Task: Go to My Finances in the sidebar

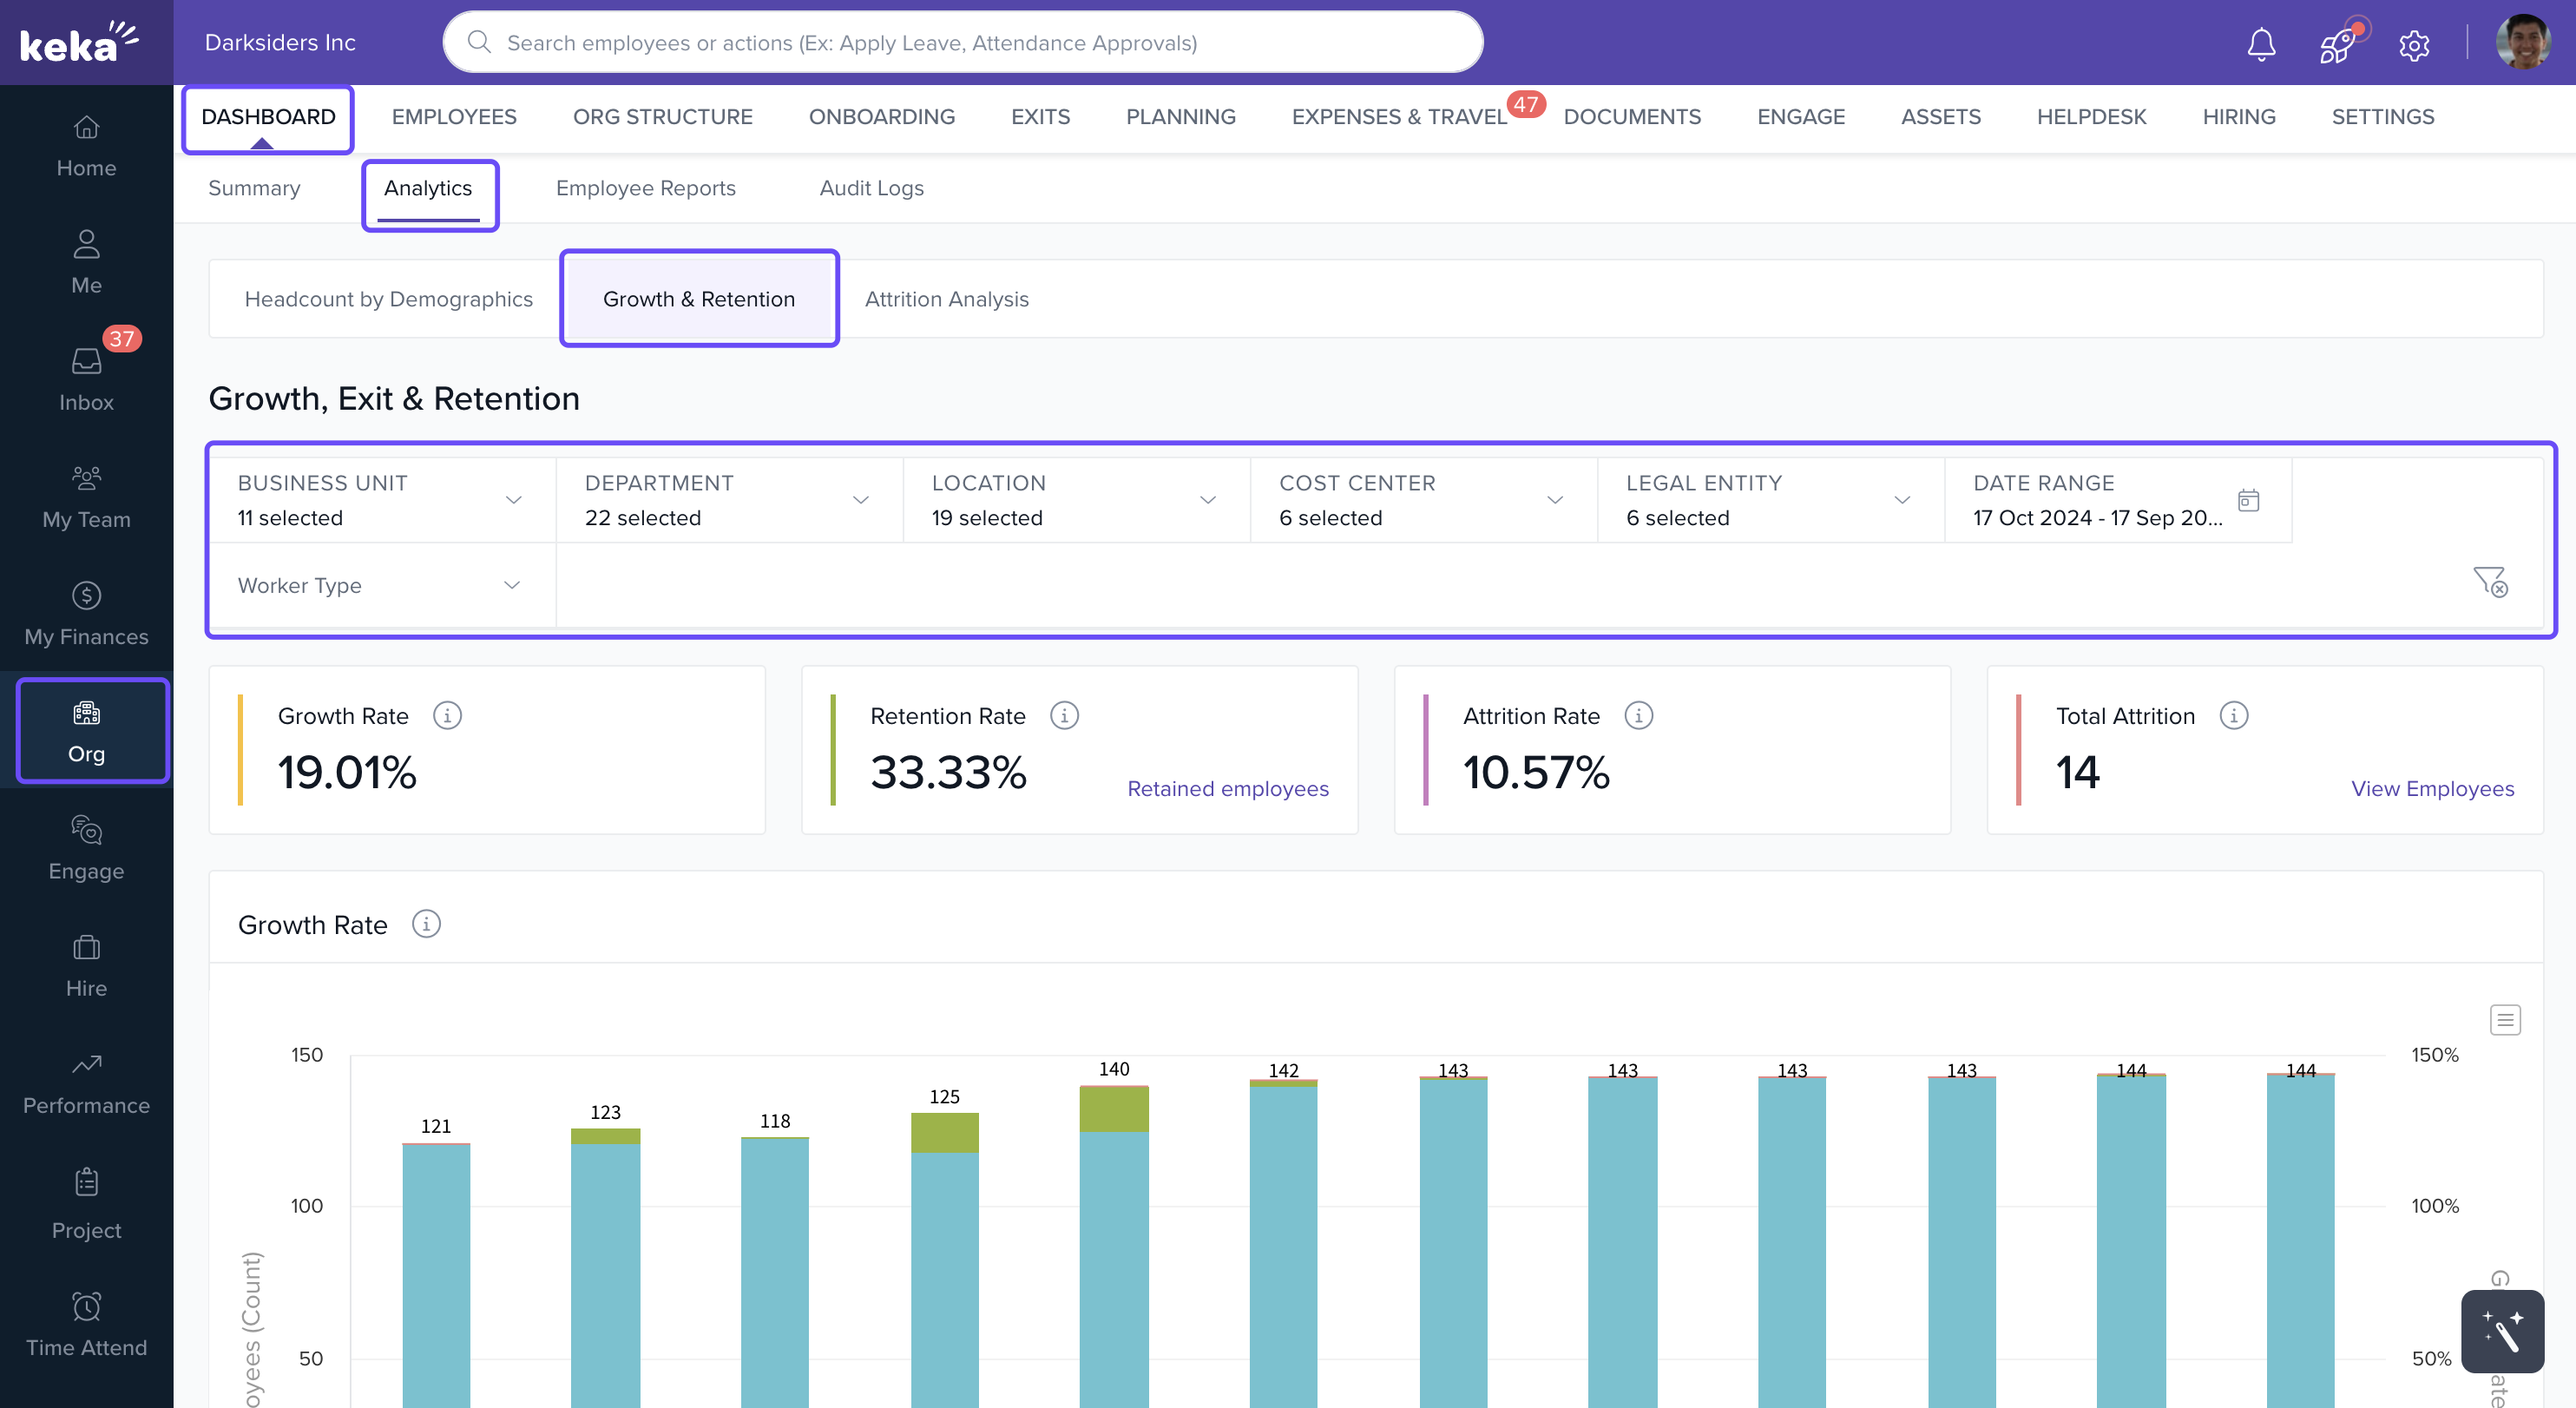Action: pos(86,613)
